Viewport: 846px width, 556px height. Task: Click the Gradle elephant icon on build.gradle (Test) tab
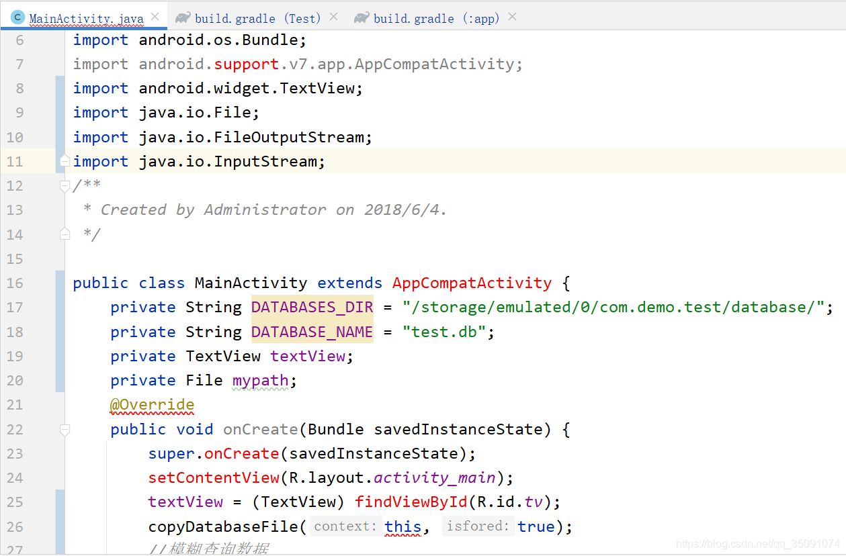click(x=183, y=17)
